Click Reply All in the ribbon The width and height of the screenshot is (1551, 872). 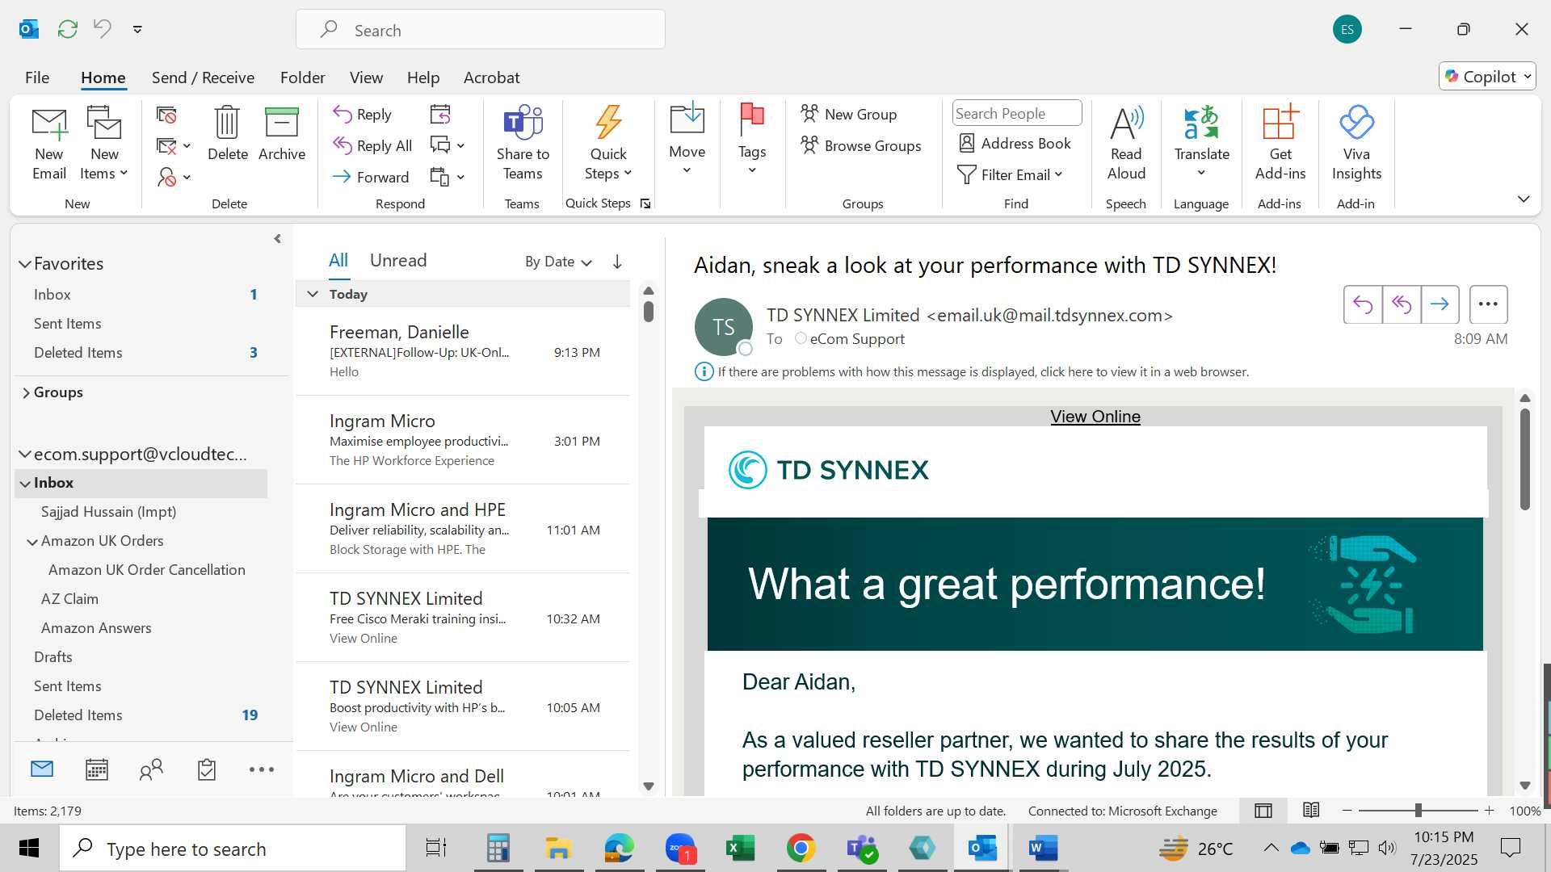372,146
